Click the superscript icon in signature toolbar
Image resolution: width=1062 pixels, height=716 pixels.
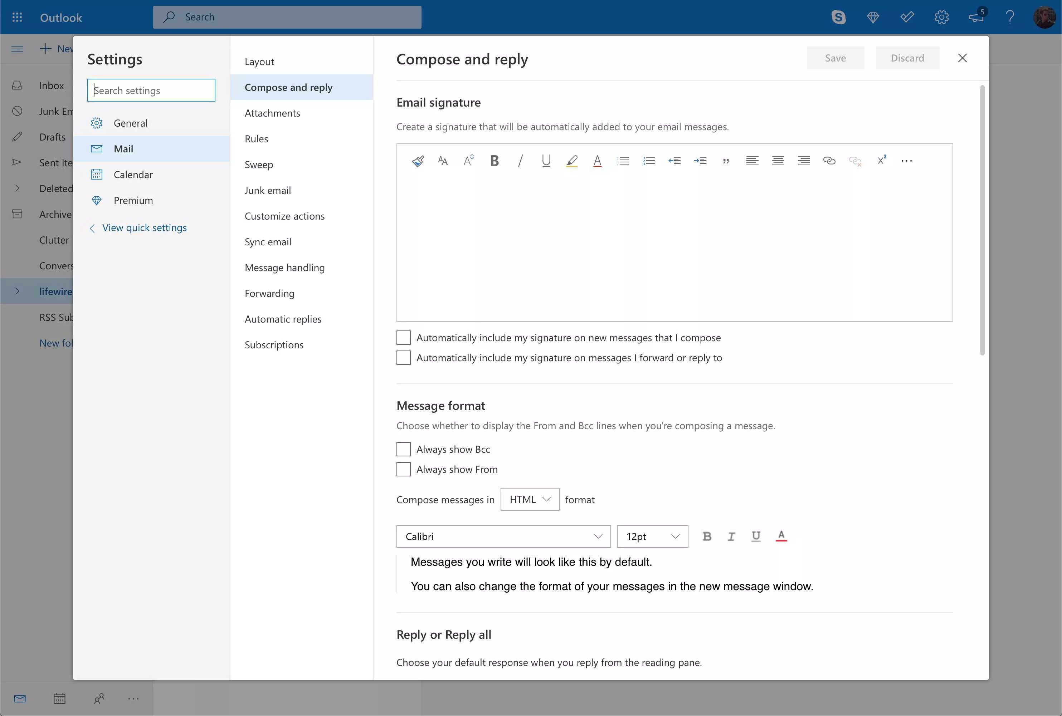[882, 160]
